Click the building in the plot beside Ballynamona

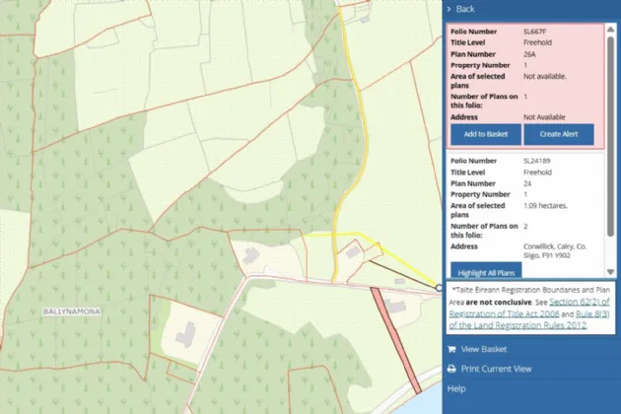tap(184, 336)
